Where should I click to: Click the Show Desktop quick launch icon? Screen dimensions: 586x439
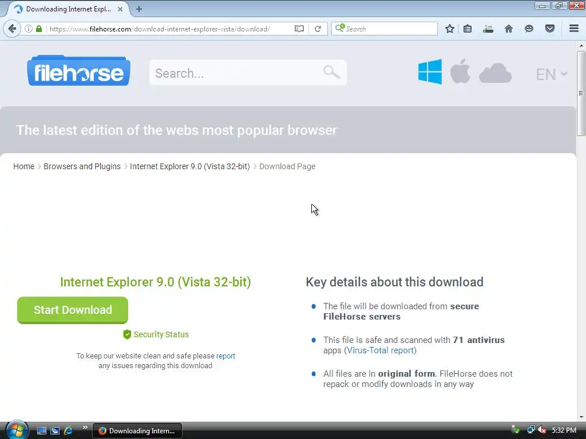click(x=41, y=431)
